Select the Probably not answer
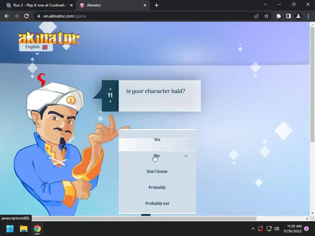This screenshot has width=315, height=236. [157, 203]
